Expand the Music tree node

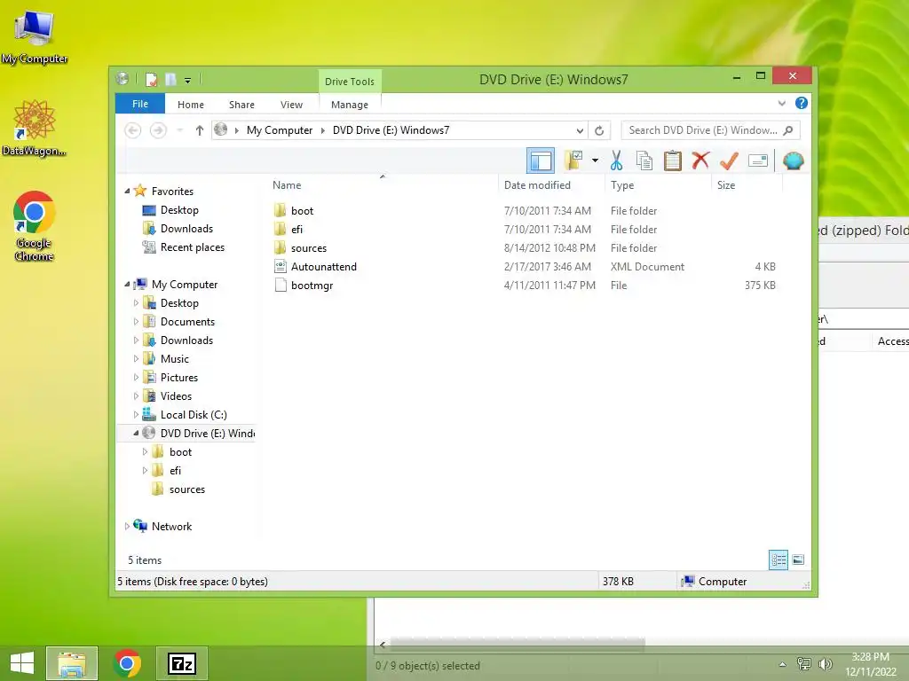coord(136,358)
